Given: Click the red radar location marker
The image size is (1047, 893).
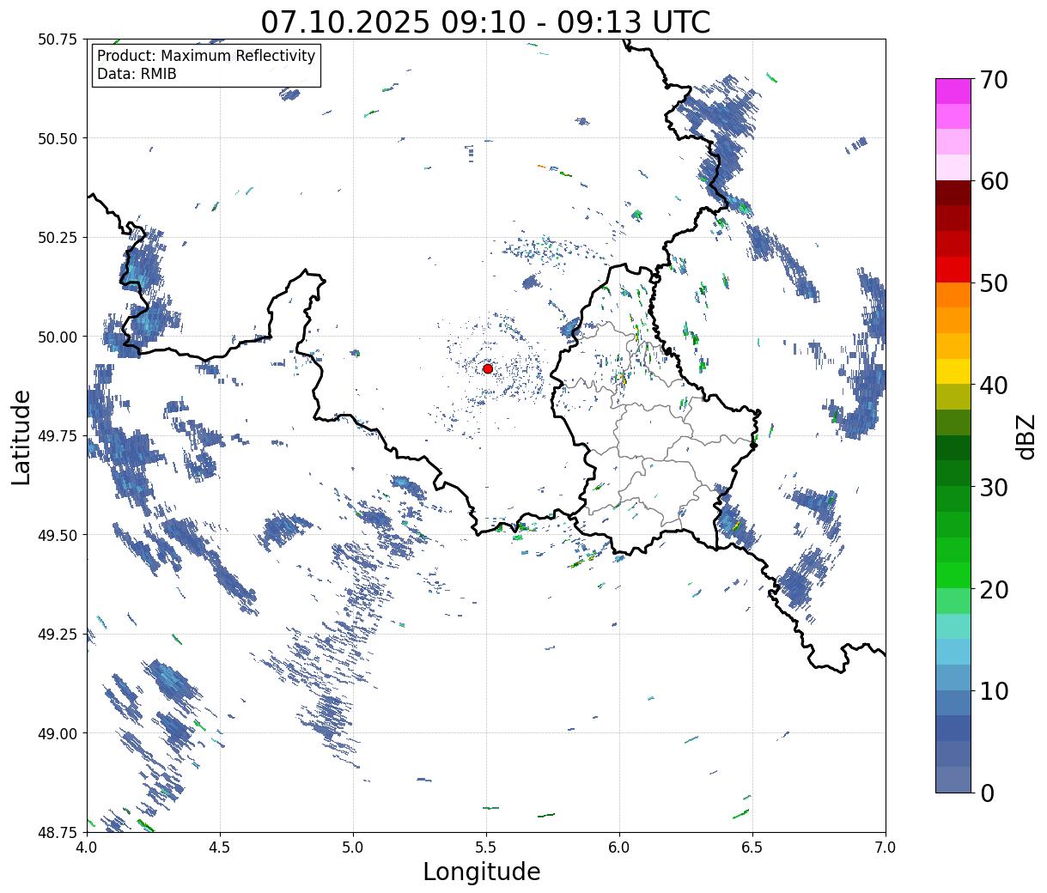Looking at the screenshot, I should pyautogui.click(x=488, y=368).
